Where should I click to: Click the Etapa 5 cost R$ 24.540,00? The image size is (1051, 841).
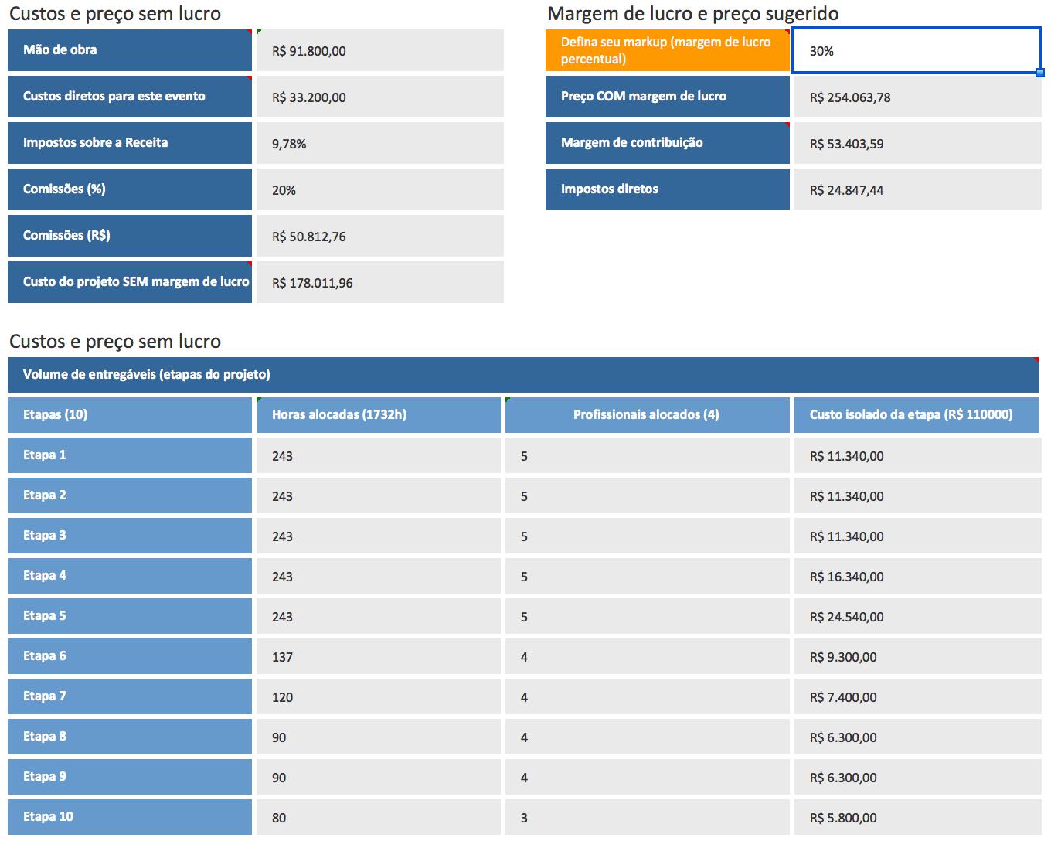point(917,617)
